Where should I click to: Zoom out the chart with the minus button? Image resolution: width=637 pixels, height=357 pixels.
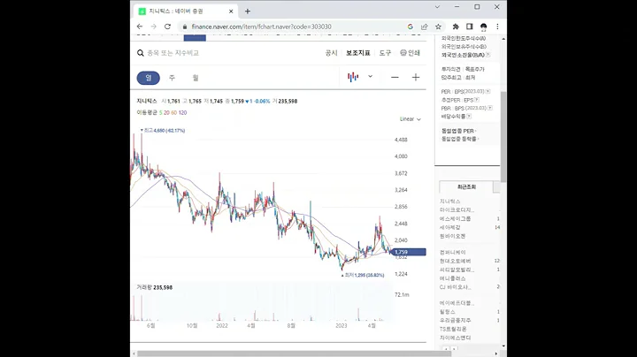[395, 77]
